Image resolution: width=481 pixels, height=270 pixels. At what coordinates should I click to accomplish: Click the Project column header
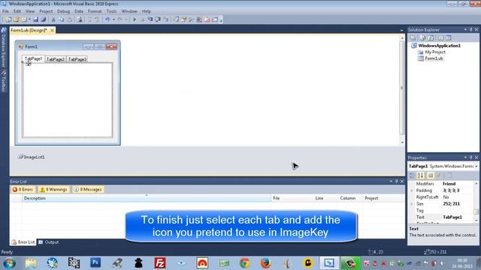[383, 198]
